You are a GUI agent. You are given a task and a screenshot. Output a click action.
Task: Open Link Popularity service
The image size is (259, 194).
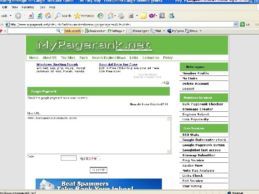(195, 119)
